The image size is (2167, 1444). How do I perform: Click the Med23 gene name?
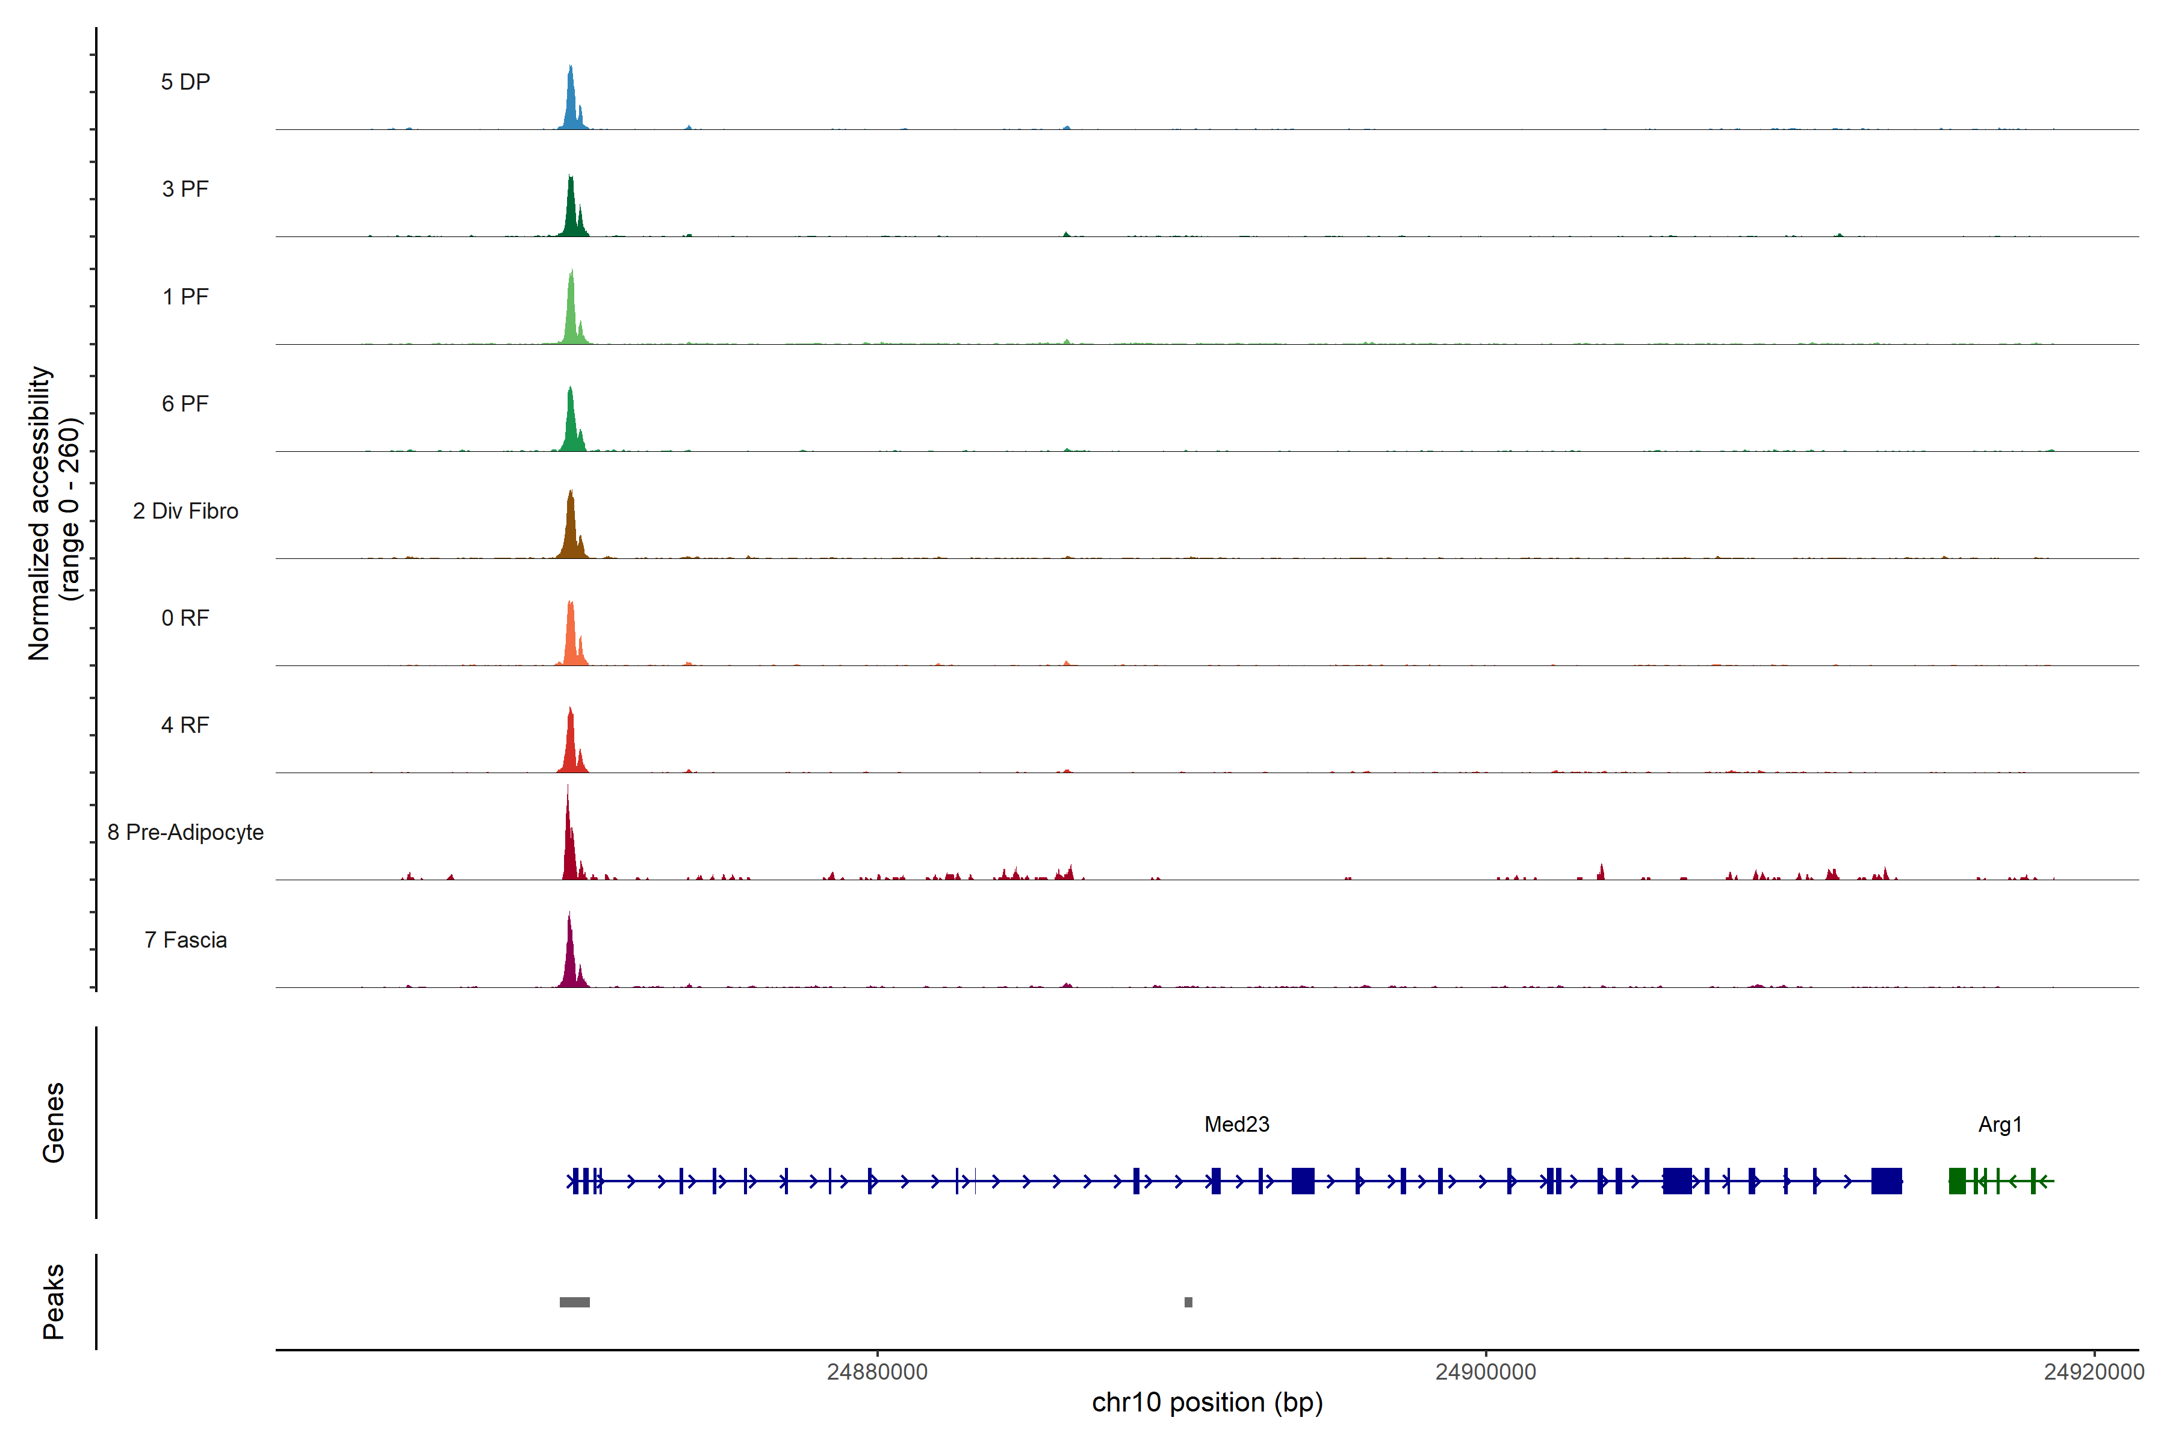tap(1236, 1125)
